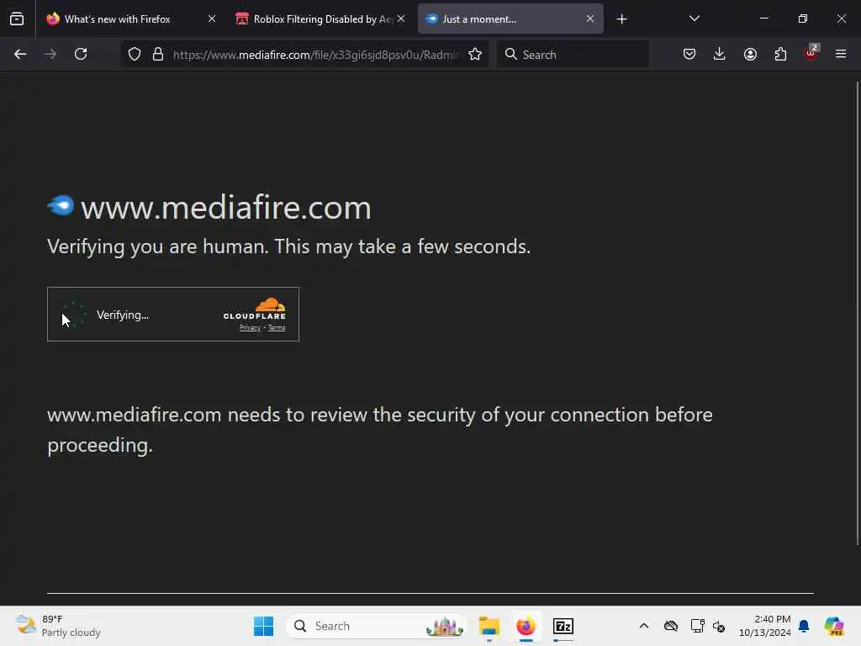Viewport: 861px width, 646px height.
Task: Close the Just a moment tab
Action: click(589, 19)
